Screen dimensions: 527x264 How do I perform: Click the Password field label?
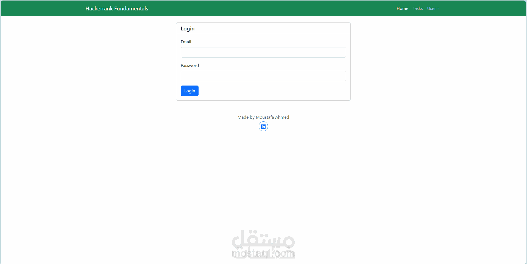point(190,65)
